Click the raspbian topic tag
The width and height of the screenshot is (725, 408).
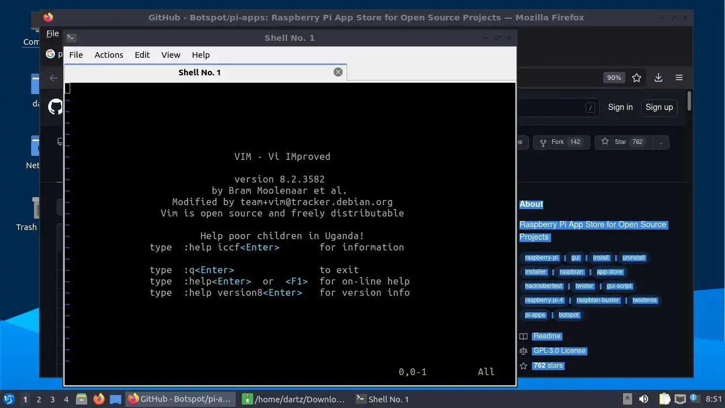pos(572,272)
